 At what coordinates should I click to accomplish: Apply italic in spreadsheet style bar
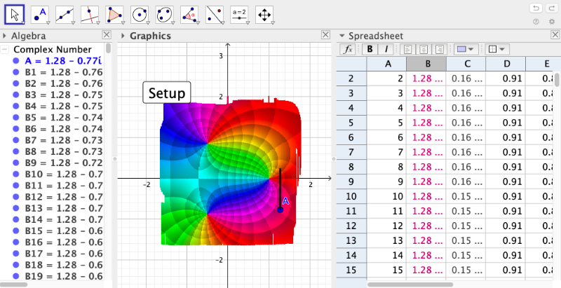(x=386, y=49)
